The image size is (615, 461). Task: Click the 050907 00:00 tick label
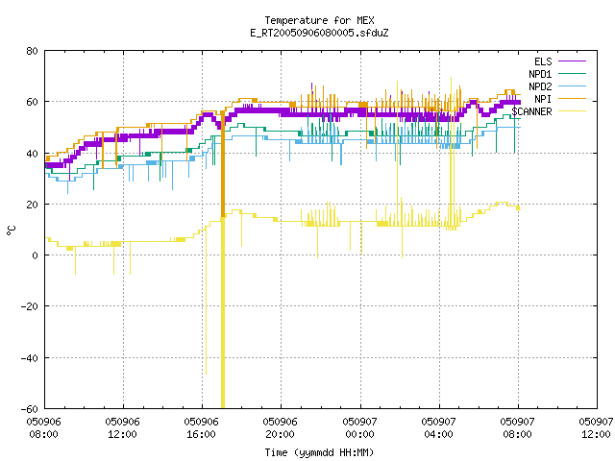(359, 428)
